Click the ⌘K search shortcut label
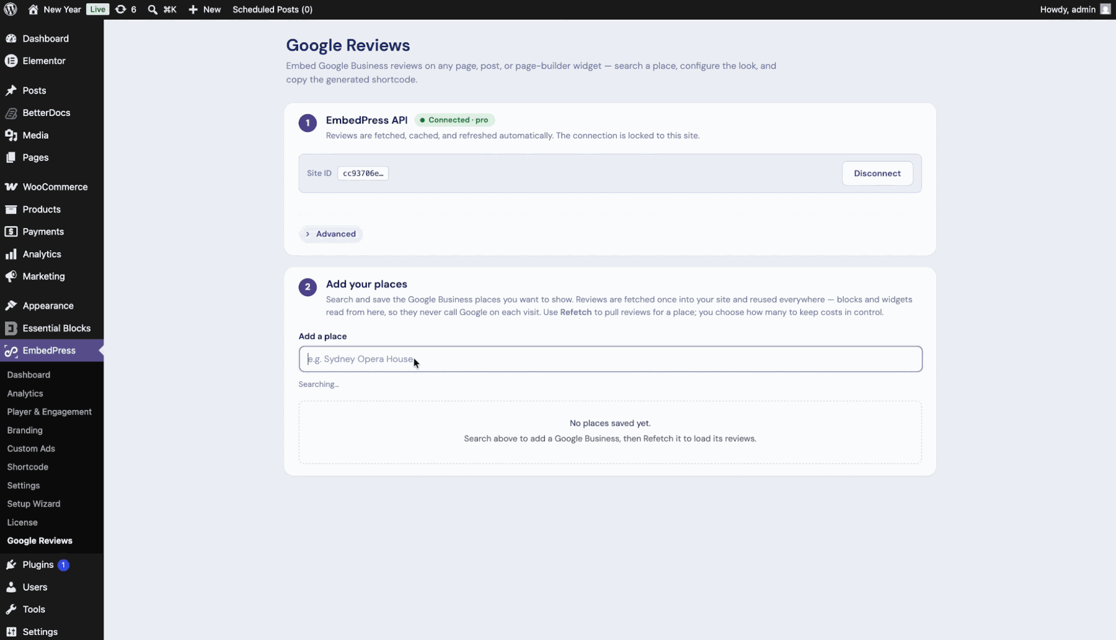 pos(170,9)
